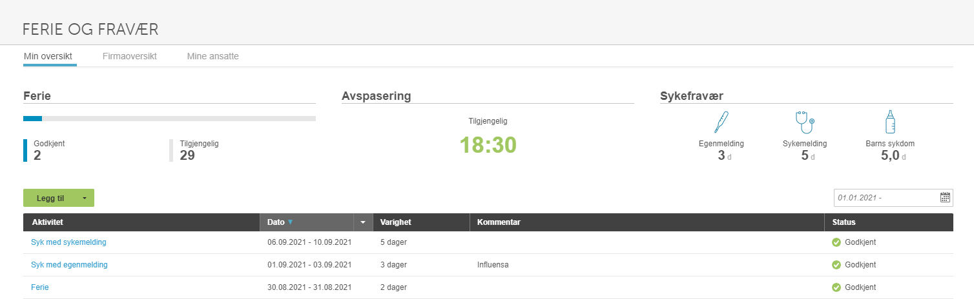Open the calendar picker icon
Screen dimensions: 974x299
(945, 198)
